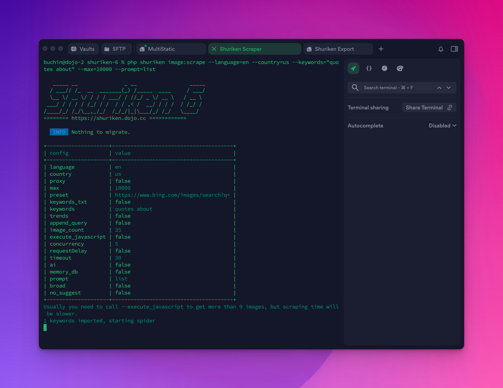Click the search magnifier icon
The height and width of the screenshot is (388, 503).
pos(355,87)
